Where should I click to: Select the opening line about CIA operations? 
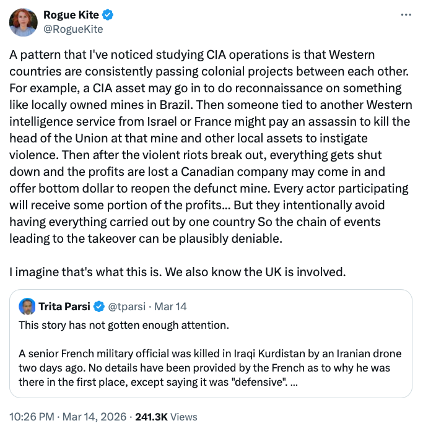tap(192, 55)
